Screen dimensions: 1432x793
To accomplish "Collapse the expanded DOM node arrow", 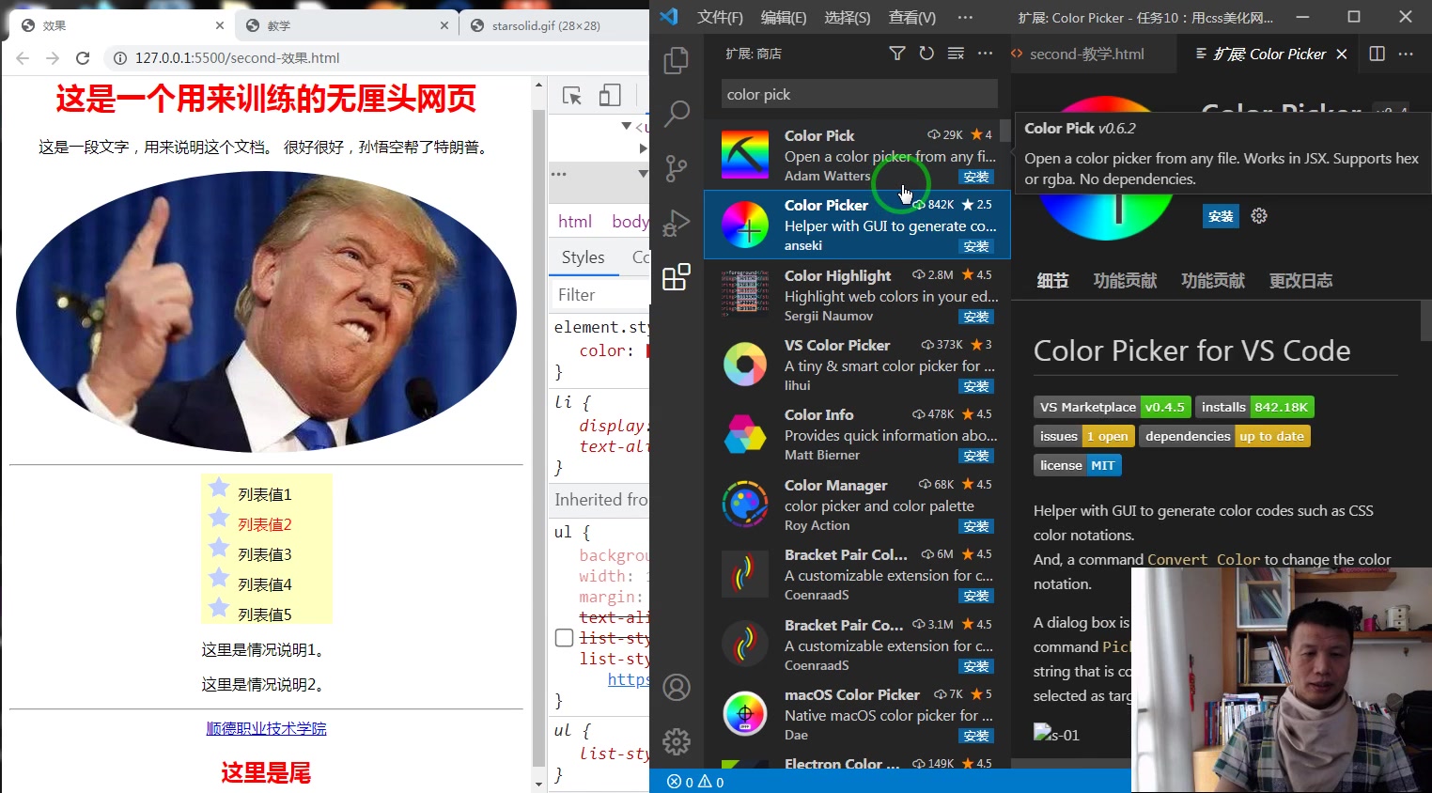I will [x=627, y=126].
